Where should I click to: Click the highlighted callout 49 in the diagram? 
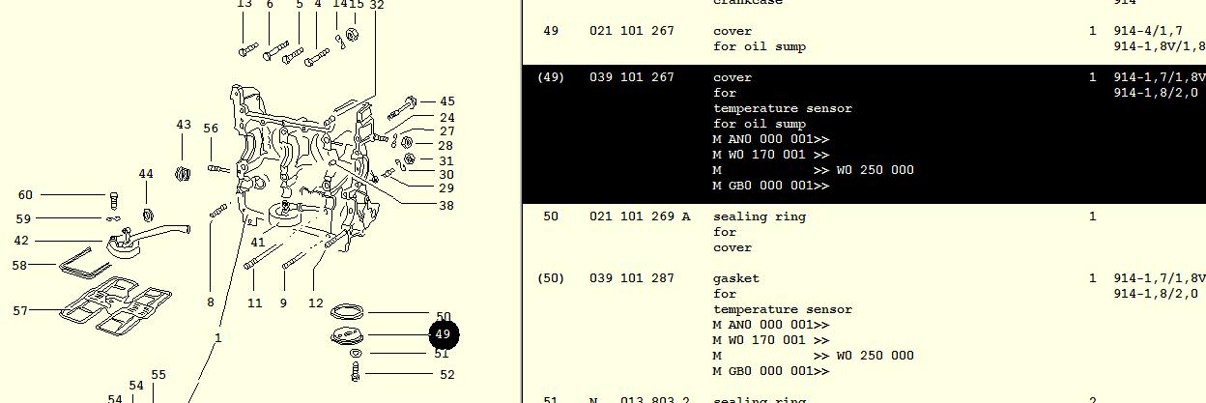443,334
